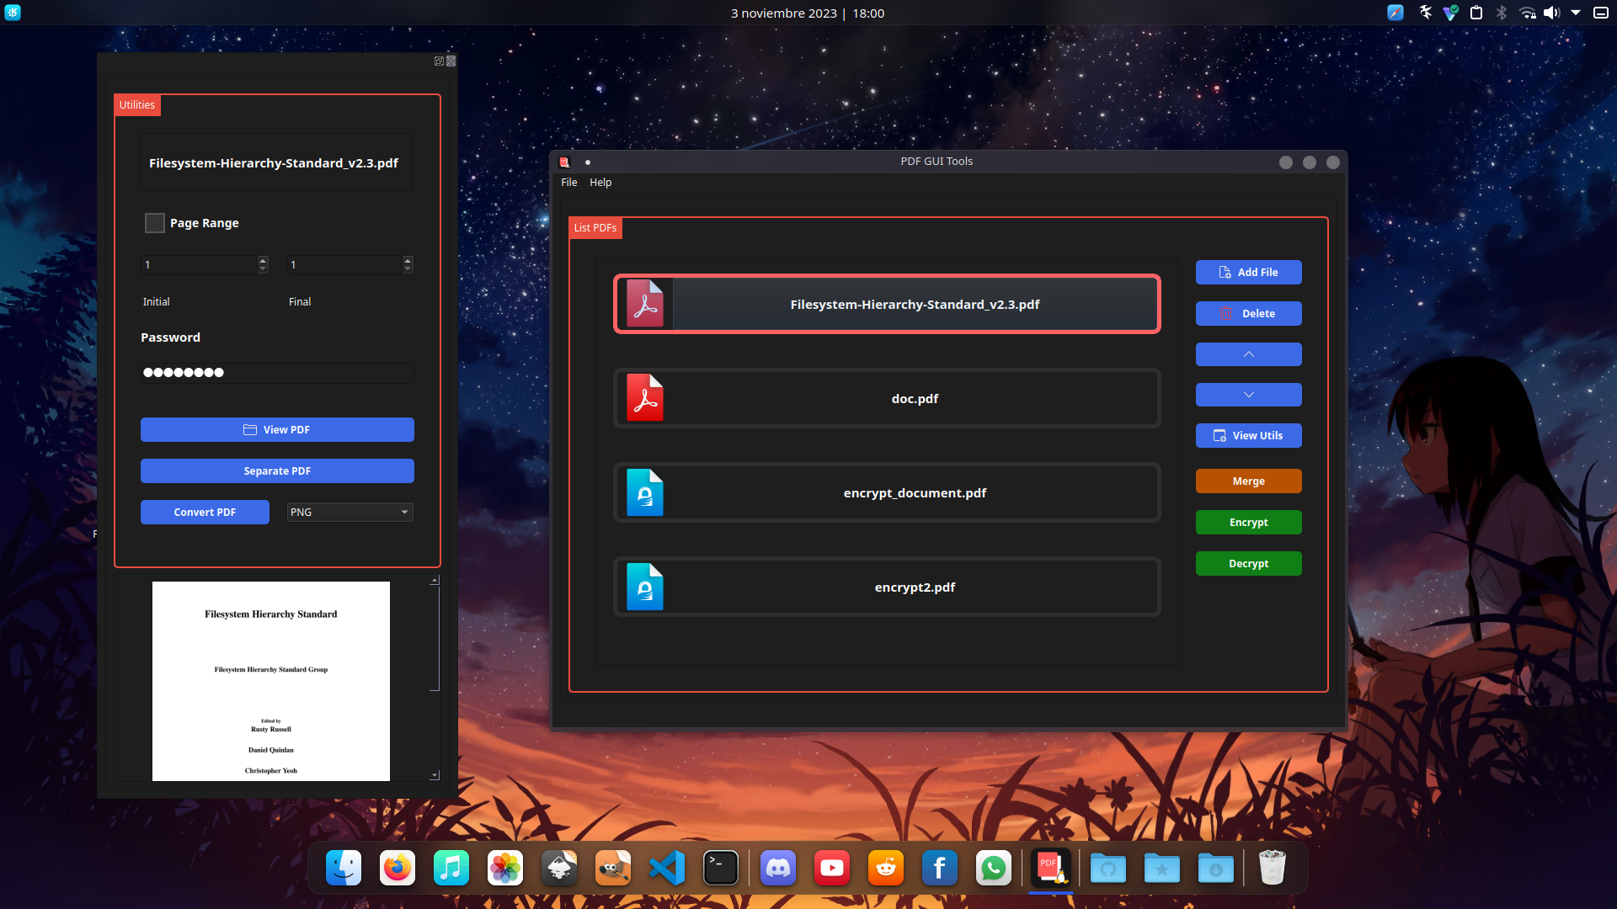Click the green Decrypt button
This screenshot has height=909, width=1617.
tap(1248, 563)
